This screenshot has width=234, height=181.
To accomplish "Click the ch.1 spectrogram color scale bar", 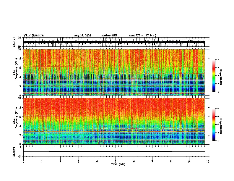I will 214,76.
